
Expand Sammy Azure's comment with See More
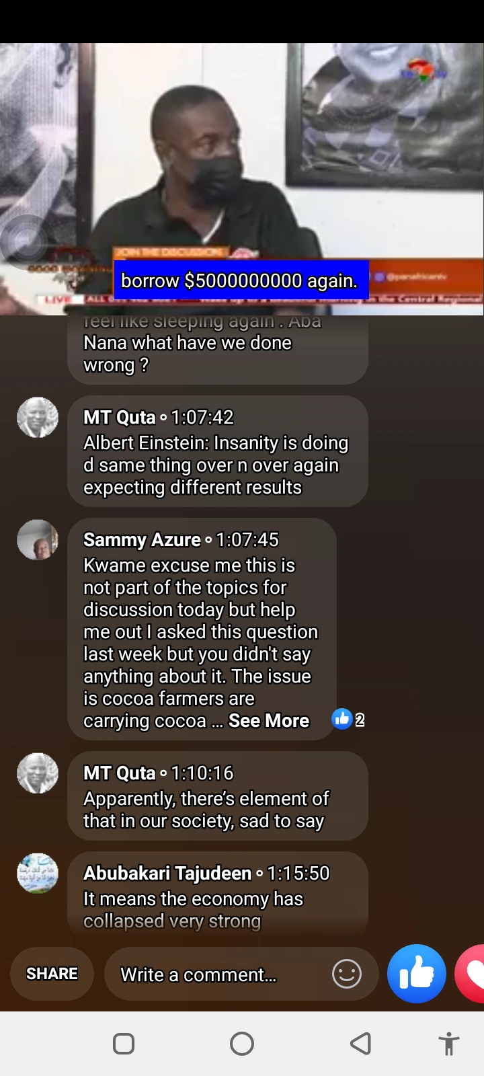click(x=269, y=720)
